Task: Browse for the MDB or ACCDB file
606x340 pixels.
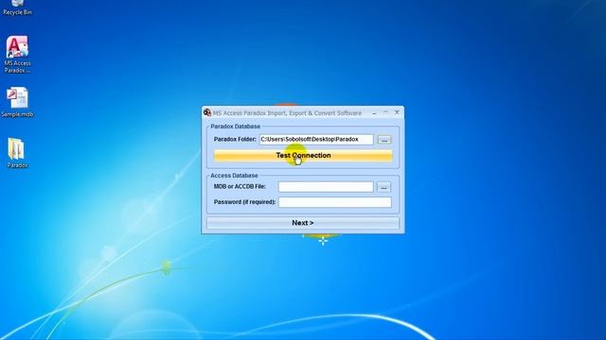Action: click(383, 187)
